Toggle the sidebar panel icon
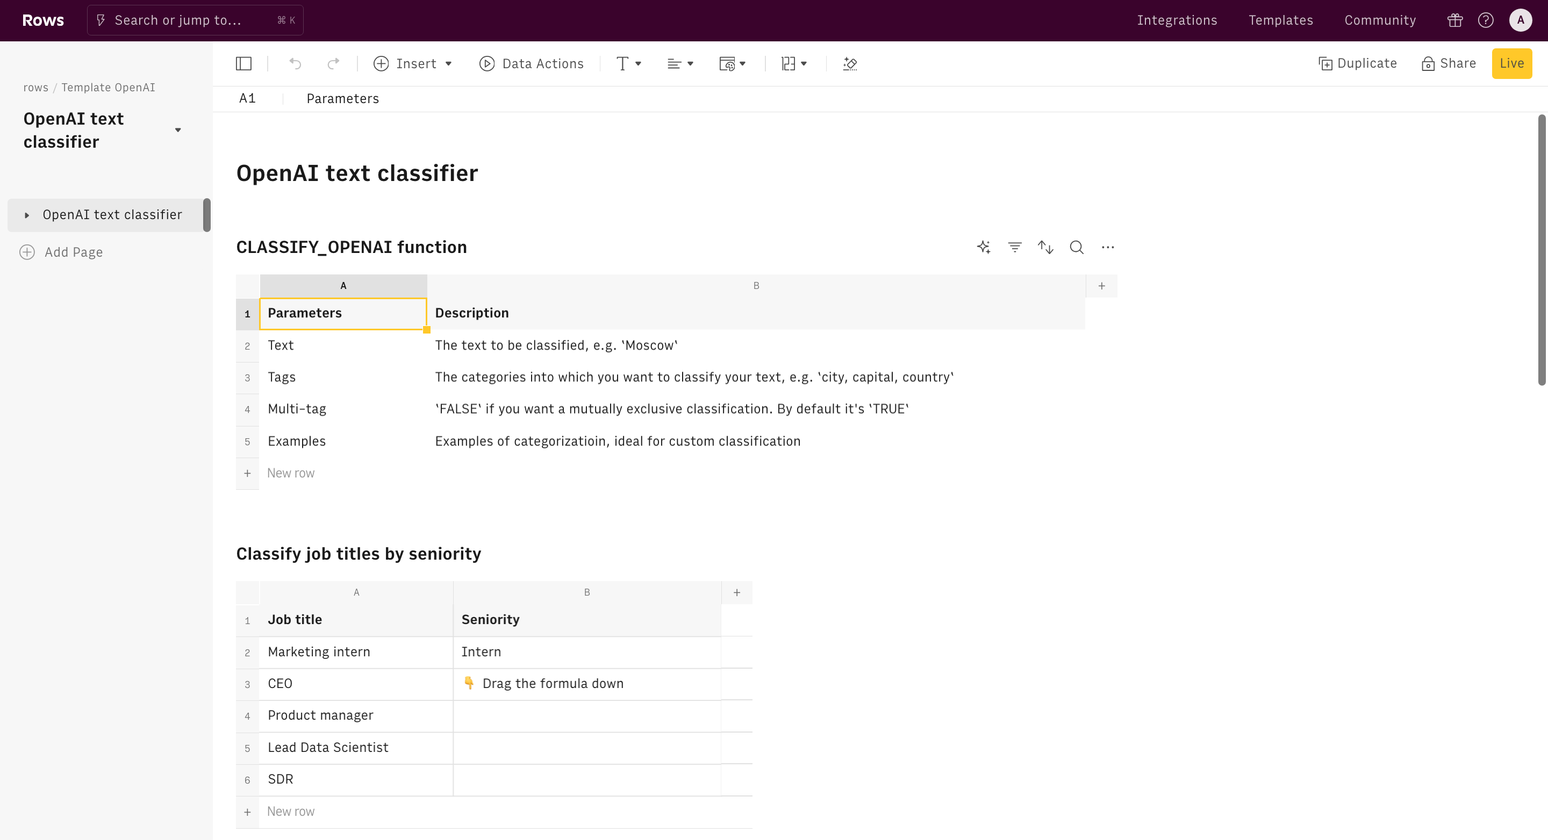1548x840 pixels. pos(243,64)
